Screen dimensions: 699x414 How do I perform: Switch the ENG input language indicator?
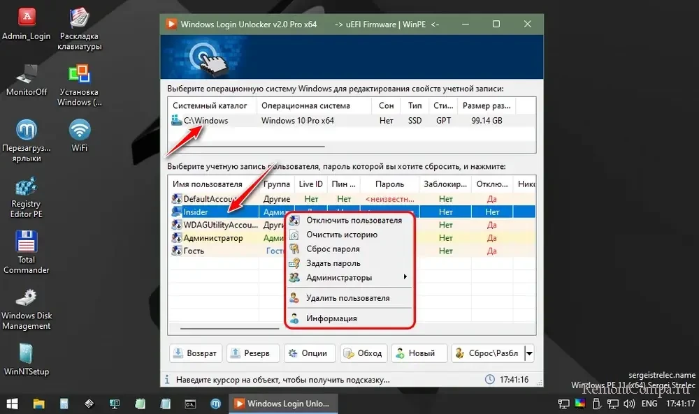tap(649, 404)
